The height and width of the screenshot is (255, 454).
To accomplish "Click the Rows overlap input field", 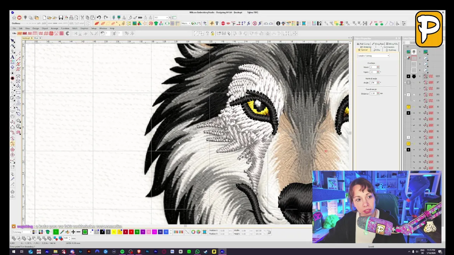I will point(373,67).
